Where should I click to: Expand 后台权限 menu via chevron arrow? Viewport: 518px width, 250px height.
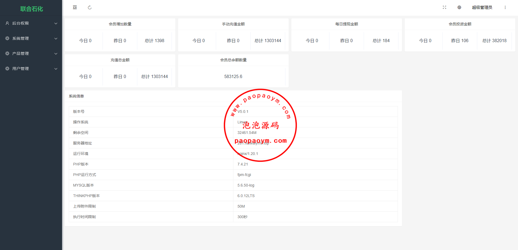[x=56, y=23]
